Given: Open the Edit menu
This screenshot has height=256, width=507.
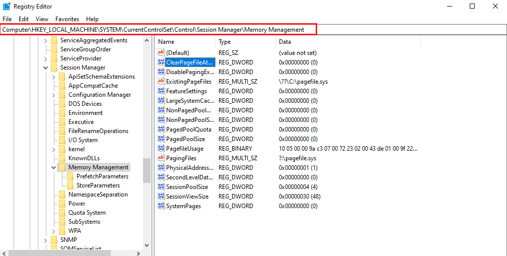Looking at the screenshot, I should [x=24, y=19].
